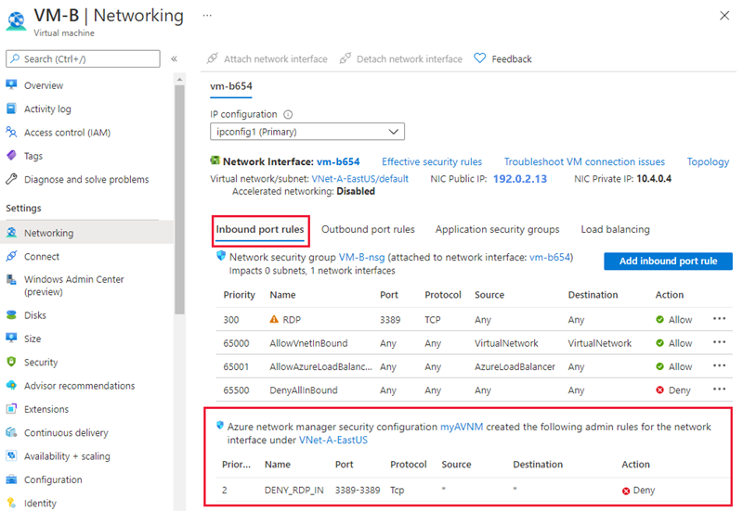Click the scrollbar up arrow in sidebar
Viewport: 743px width, 511px height.
coord(179,79)
